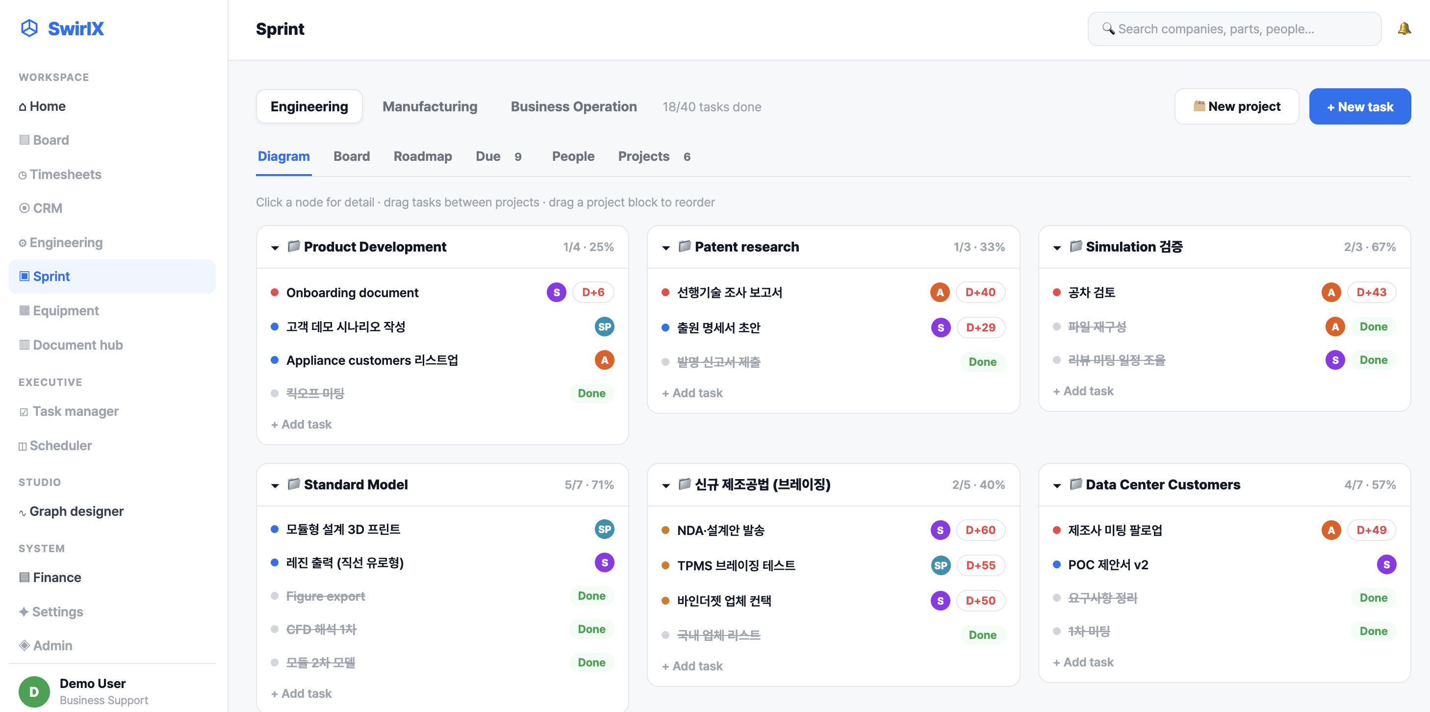Viewport: 1430px width, 712px height.
Task: Open the Roadmap view tab
Action: pyautogui.click(x=422, y=156)
